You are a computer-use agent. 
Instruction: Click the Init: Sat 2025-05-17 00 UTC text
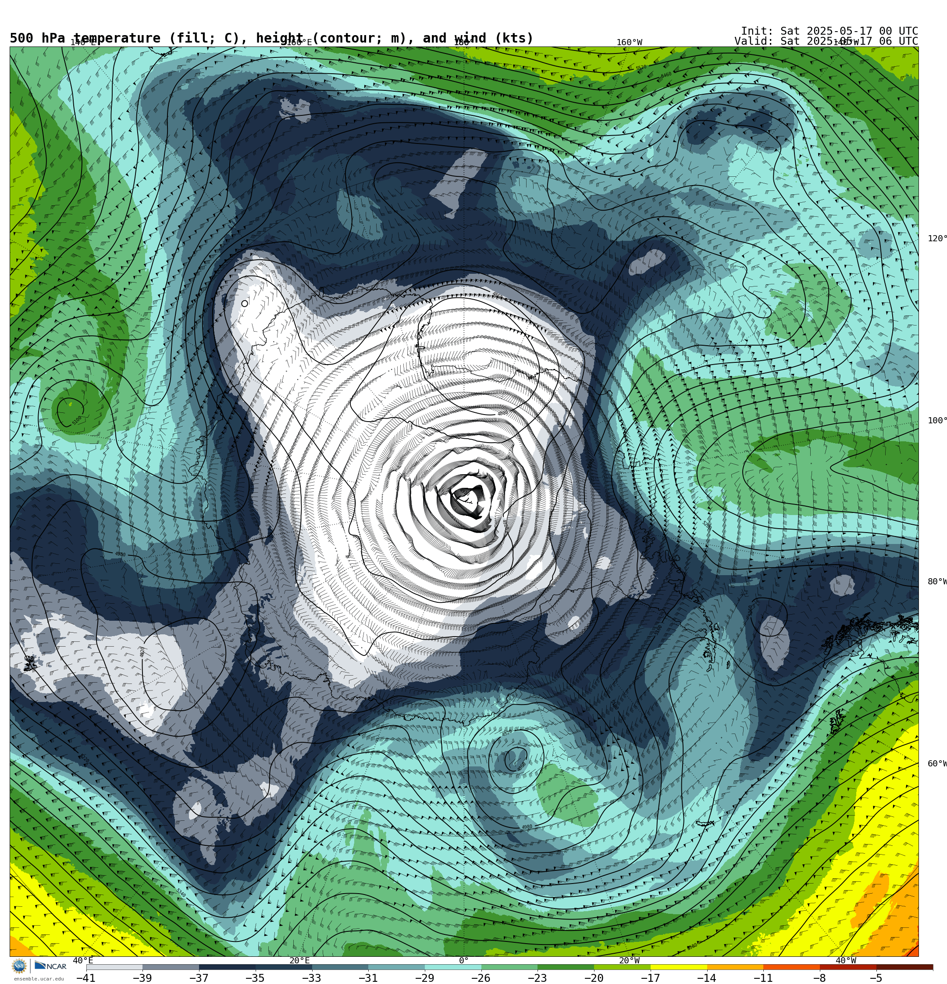pyautogui.click(x=830, y=31)
